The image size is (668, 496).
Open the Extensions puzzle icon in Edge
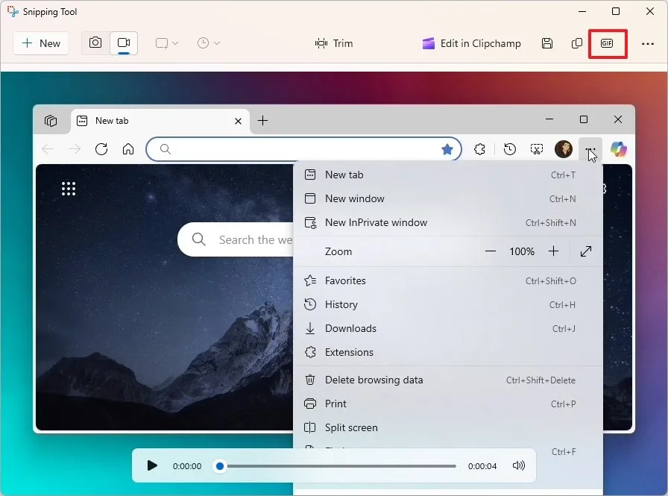tap(479, 149)
